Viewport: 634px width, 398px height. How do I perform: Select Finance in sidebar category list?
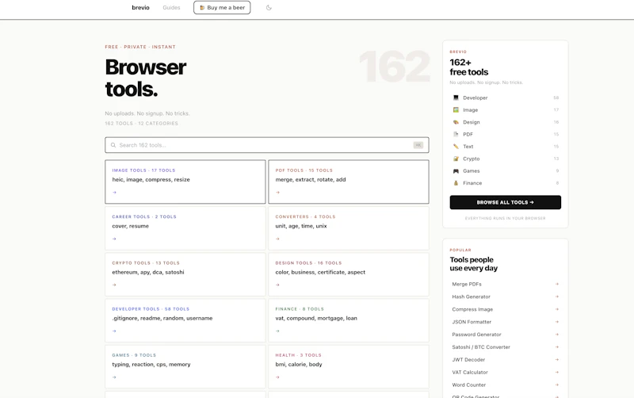point(506,183)
